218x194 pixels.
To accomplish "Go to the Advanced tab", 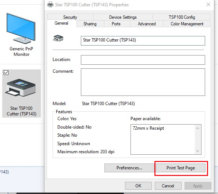I will 147,24.
